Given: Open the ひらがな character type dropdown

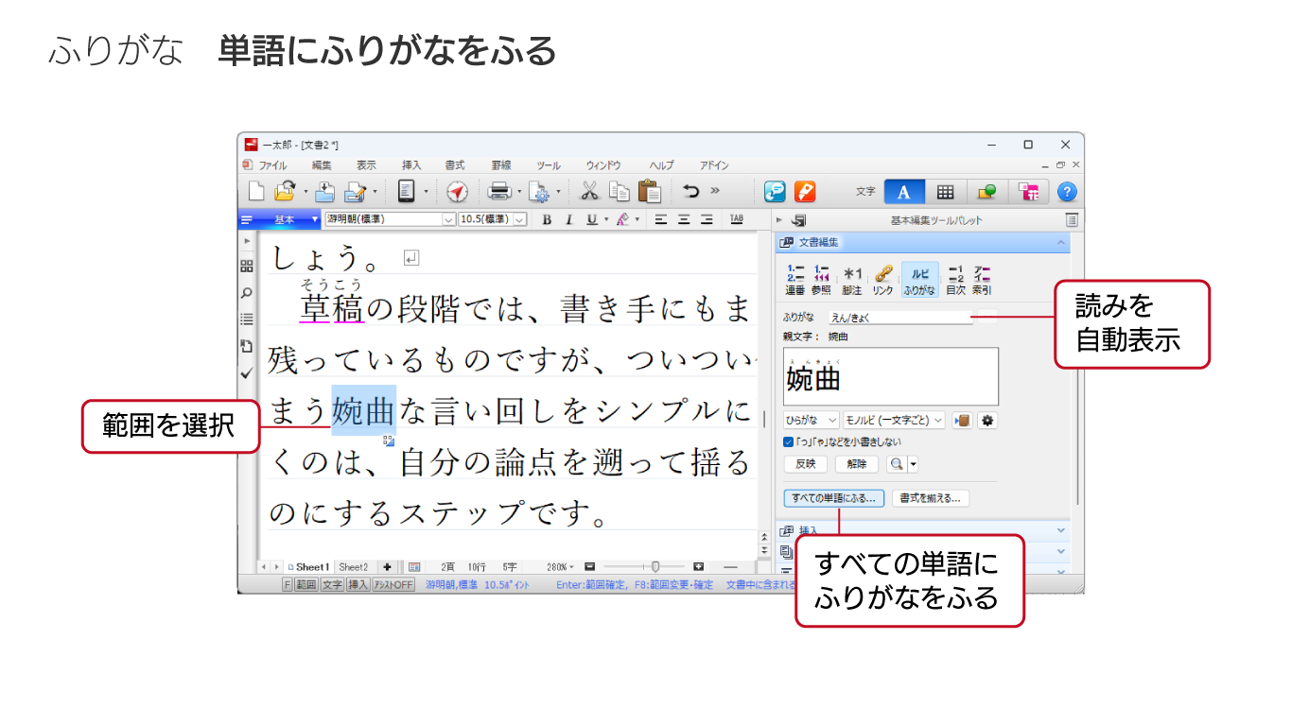Looking at the screenshot, I should pyautogui.click(x=812, y=421).
